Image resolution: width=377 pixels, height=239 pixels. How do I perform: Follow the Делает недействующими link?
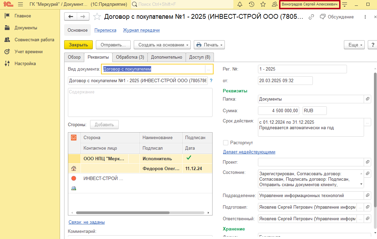point(249,152)
